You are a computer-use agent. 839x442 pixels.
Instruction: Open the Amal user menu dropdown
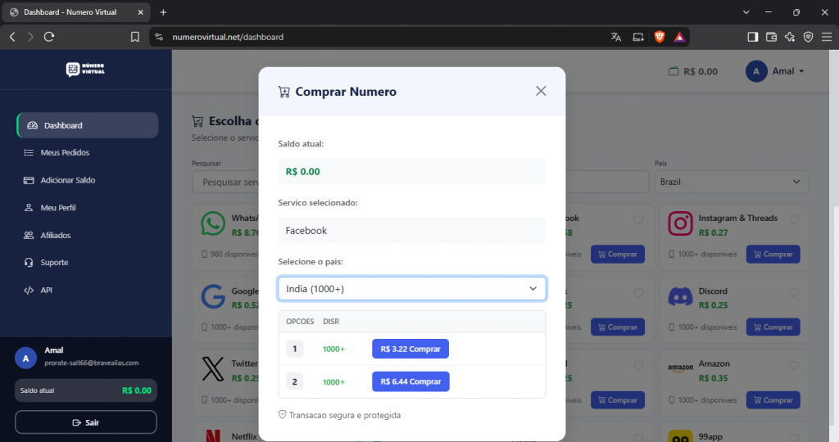click(x=775, y=71)
